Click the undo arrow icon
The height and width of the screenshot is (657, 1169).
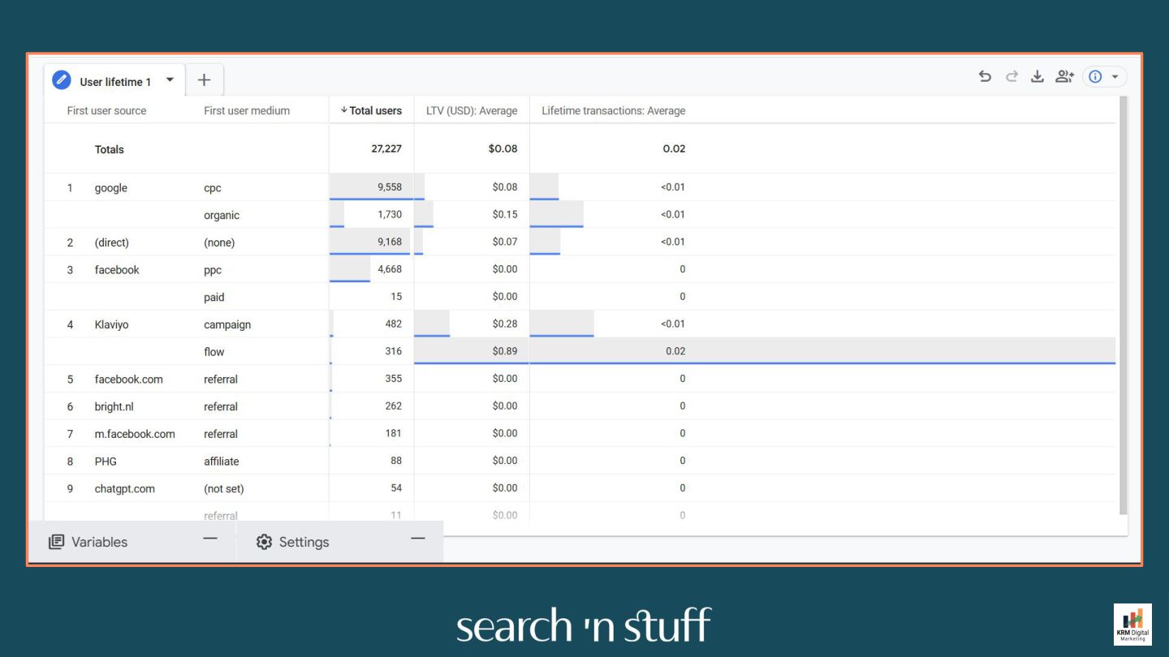tap(985, 76)
